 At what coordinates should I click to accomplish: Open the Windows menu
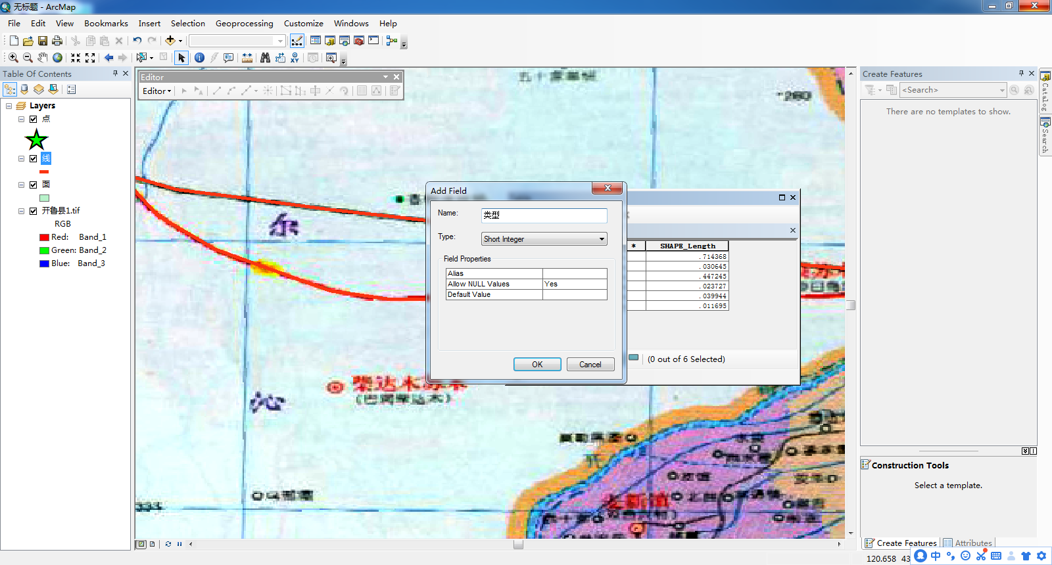point(351,24)
